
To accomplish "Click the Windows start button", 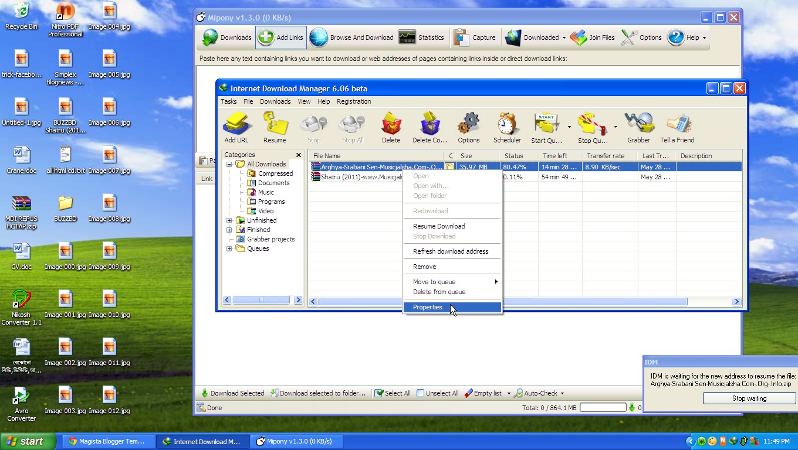I will point(28,441).
